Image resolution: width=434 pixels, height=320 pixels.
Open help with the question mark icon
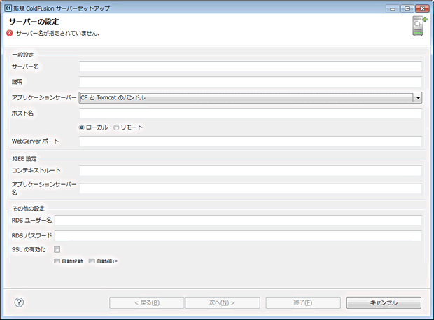pyautogui.click(x=19, y=302)
